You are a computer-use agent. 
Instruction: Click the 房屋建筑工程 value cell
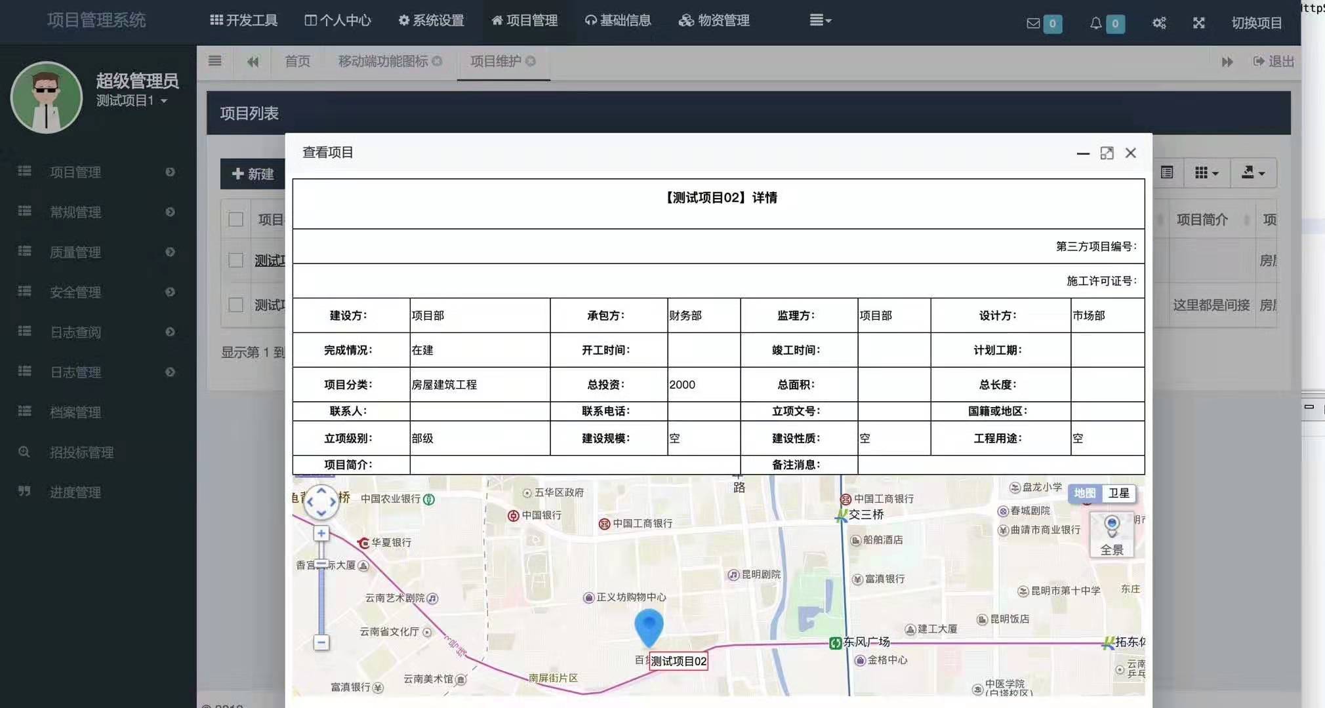tap(479, 385)
